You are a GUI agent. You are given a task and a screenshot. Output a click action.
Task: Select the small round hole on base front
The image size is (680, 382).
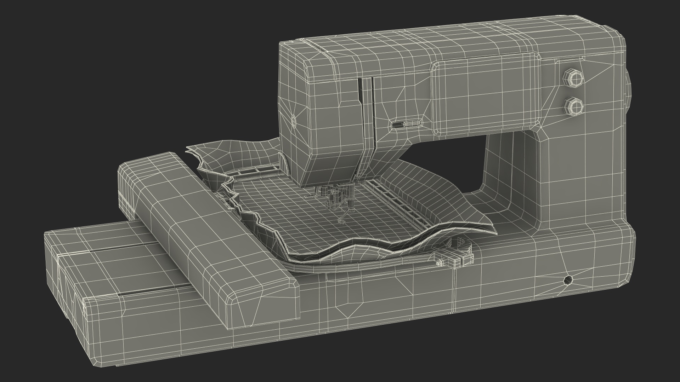(568, 280)
